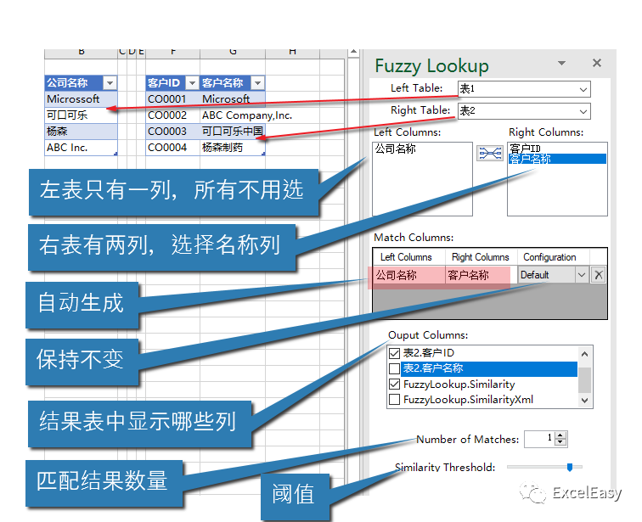Click Left Columns header in Match Columns

pos(408,257)
